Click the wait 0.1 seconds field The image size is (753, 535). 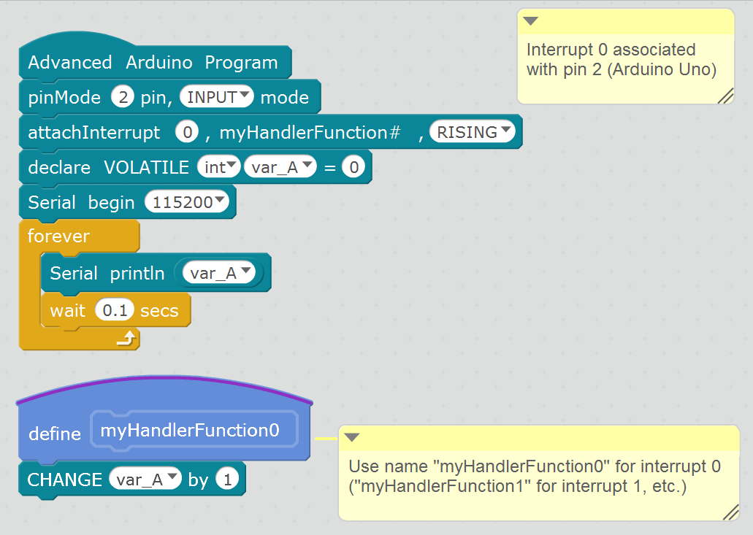pos(115,311)
